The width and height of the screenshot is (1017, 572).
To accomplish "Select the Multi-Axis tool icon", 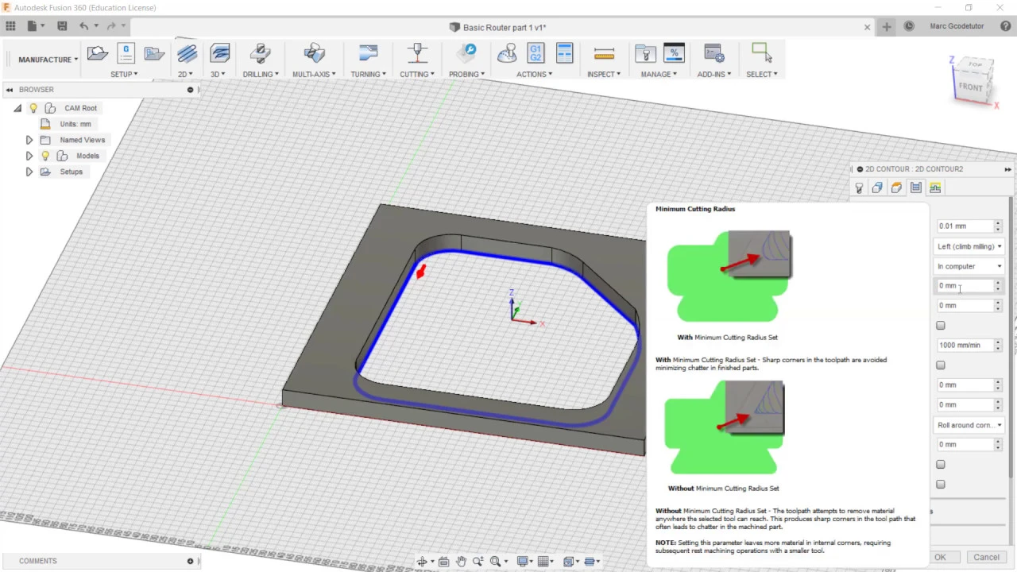I will click(x=315, y=53).
